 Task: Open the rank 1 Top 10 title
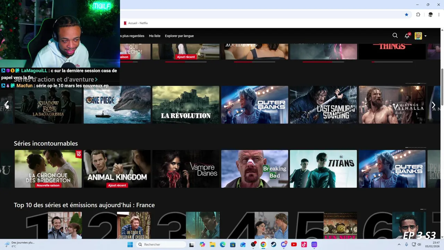coord(65,225)
